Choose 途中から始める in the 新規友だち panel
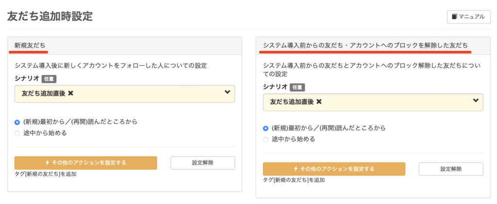Image resolution: width=497 pixels, height=204 pixels. point(17,133)
